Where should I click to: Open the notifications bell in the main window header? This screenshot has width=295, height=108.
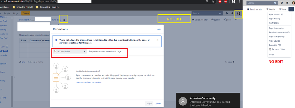tap(232, 14)
